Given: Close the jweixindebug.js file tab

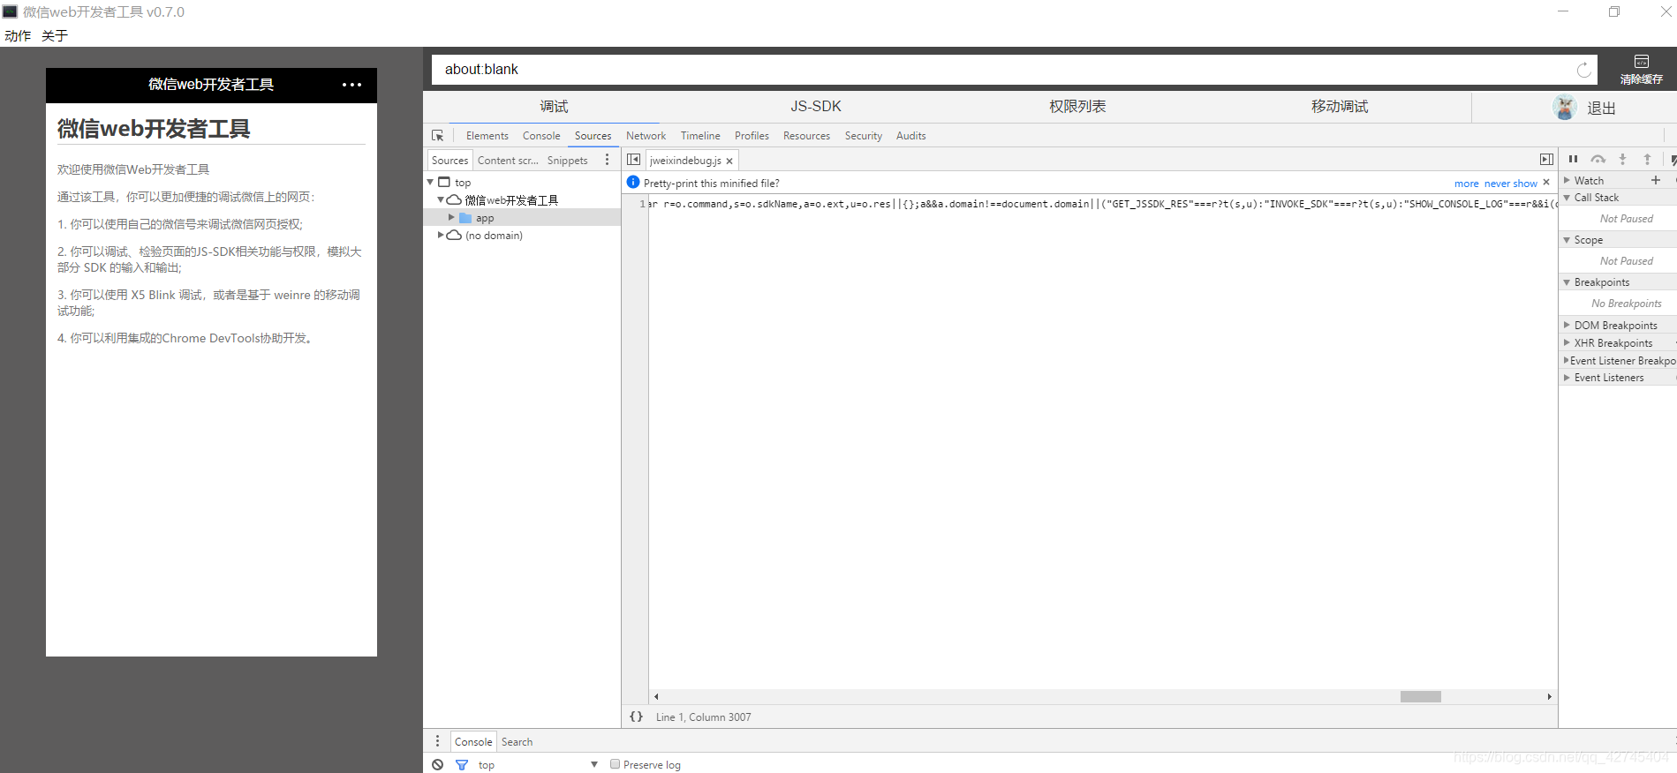Looking at the screenshot, I should pos(729,161).
